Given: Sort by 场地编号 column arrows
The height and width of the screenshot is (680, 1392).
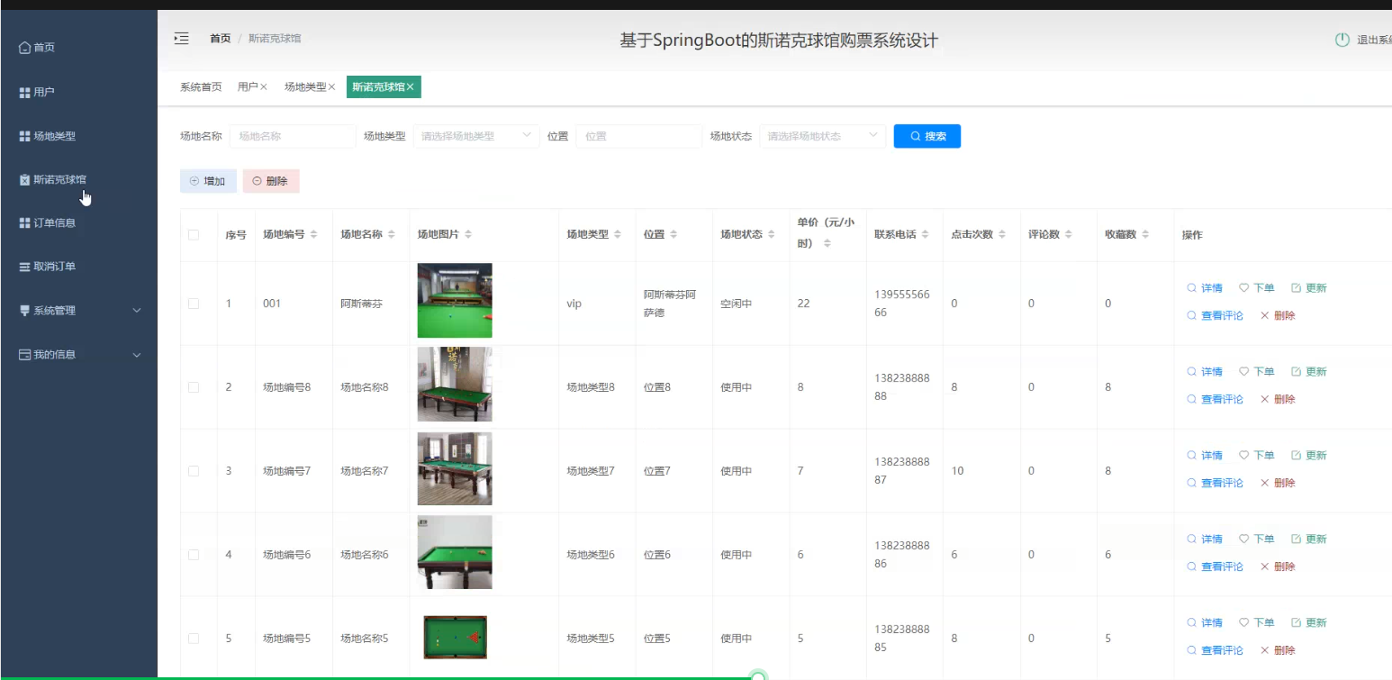Looking at the screenshot, I should point(313,234).
